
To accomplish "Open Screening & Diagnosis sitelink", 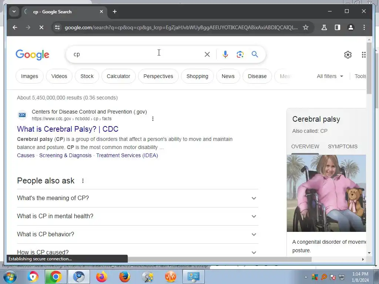I will (x=65, y=155).
